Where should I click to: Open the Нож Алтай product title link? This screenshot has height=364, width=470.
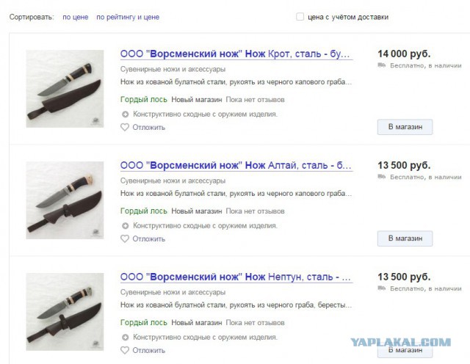pos(236,165)
